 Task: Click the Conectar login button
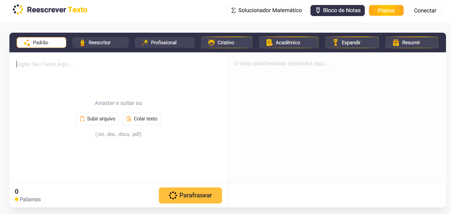425,11
